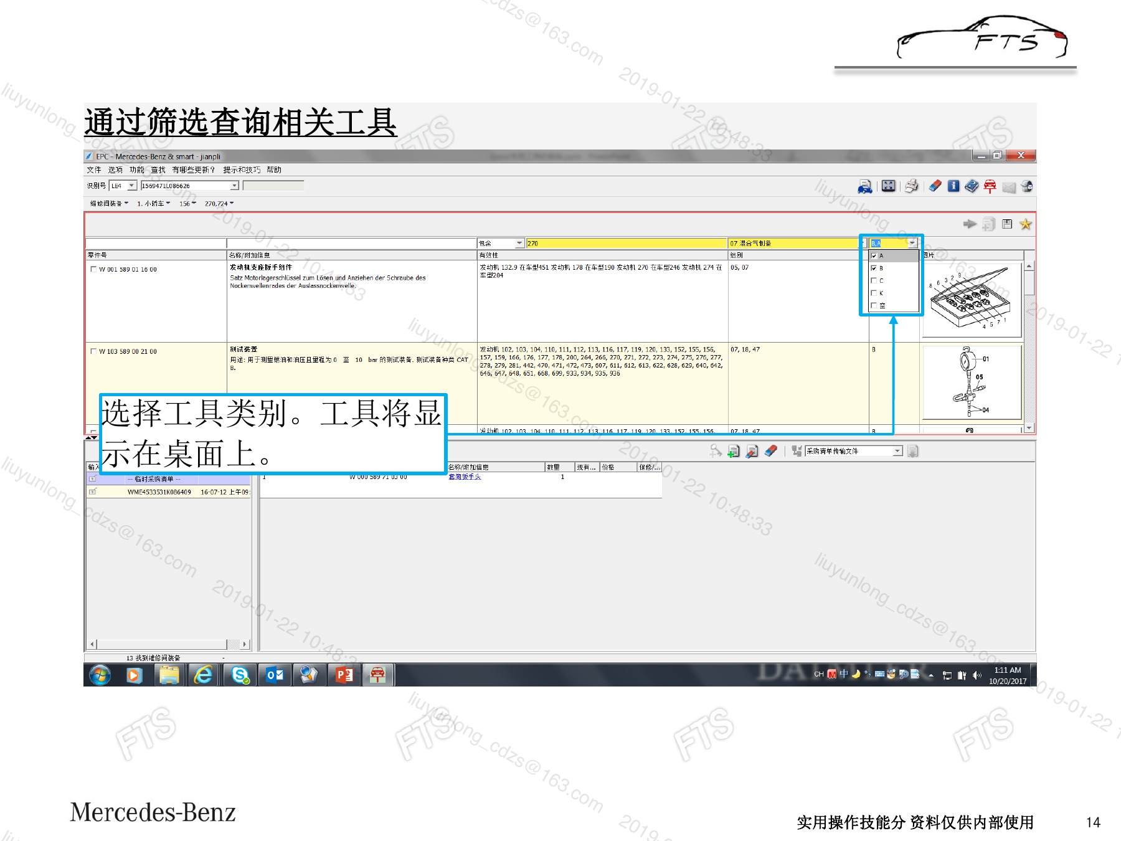Click the edit list pencil icon
Viewport: 1121px width, 841px height.
click(x=752, y=451)
